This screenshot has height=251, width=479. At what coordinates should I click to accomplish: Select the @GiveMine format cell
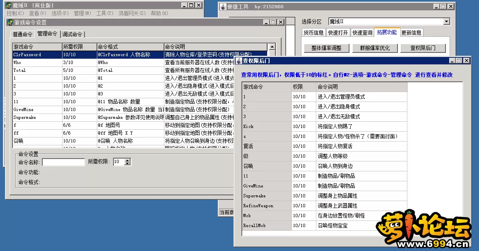130,109
